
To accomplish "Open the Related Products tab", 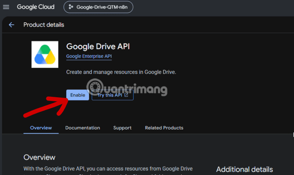I will 164,128.
